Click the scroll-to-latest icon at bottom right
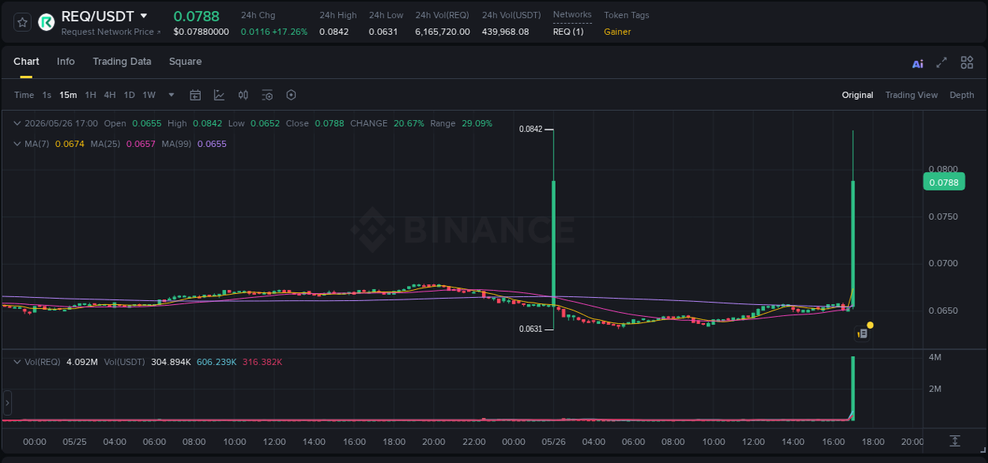Image resolution: width=988 pixels, height=463 pixels. pyautogui.click(x=955, y=441)
